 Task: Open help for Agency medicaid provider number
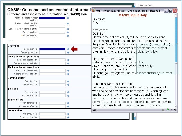click(68, 23)
